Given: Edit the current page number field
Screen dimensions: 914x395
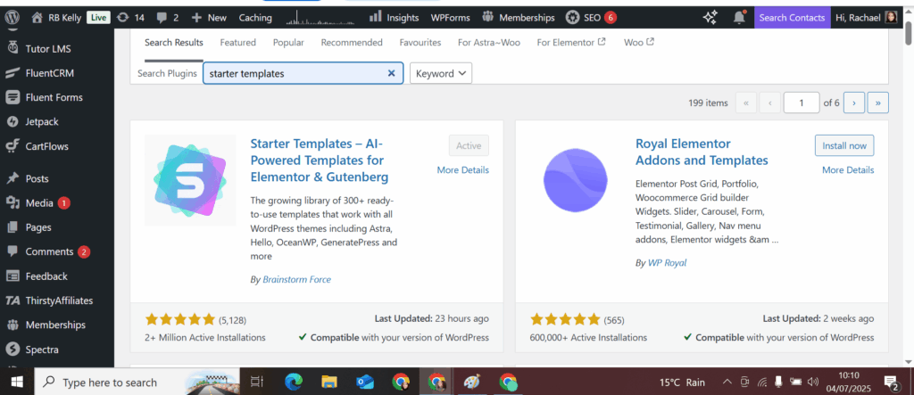Looking at the screenshot, I should [802, 103].
